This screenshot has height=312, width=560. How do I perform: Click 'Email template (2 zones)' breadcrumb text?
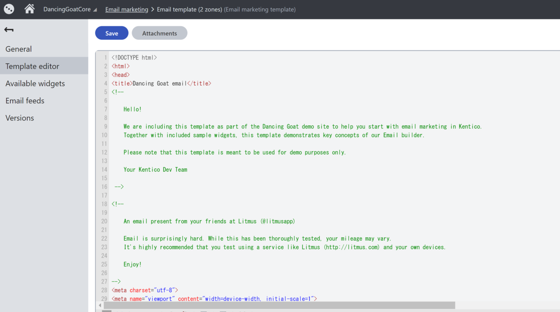[x=189, y=9]
